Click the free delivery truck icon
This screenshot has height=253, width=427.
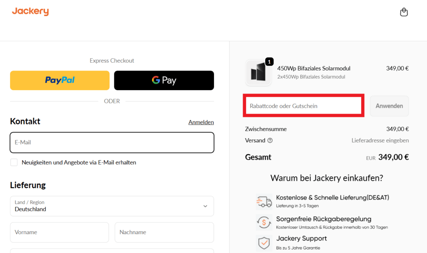[x=264, y=200]
